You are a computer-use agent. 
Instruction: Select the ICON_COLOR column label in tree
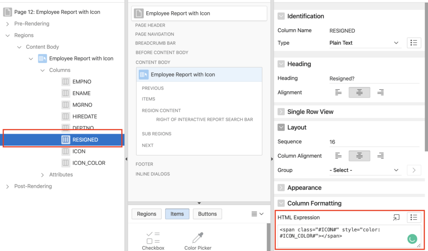[x=89, y=163]
